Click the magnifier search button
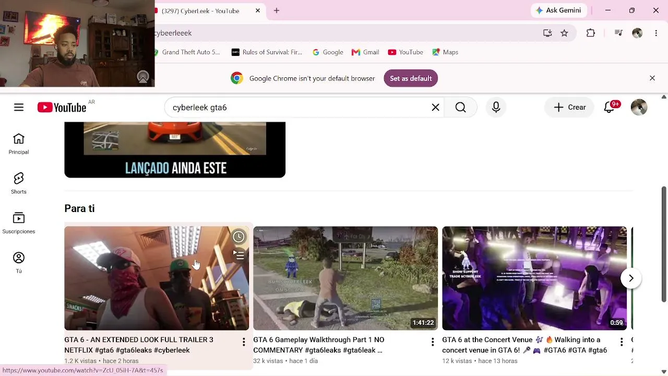This screenshot has width=668, height=376. click(x=460, y=107)
